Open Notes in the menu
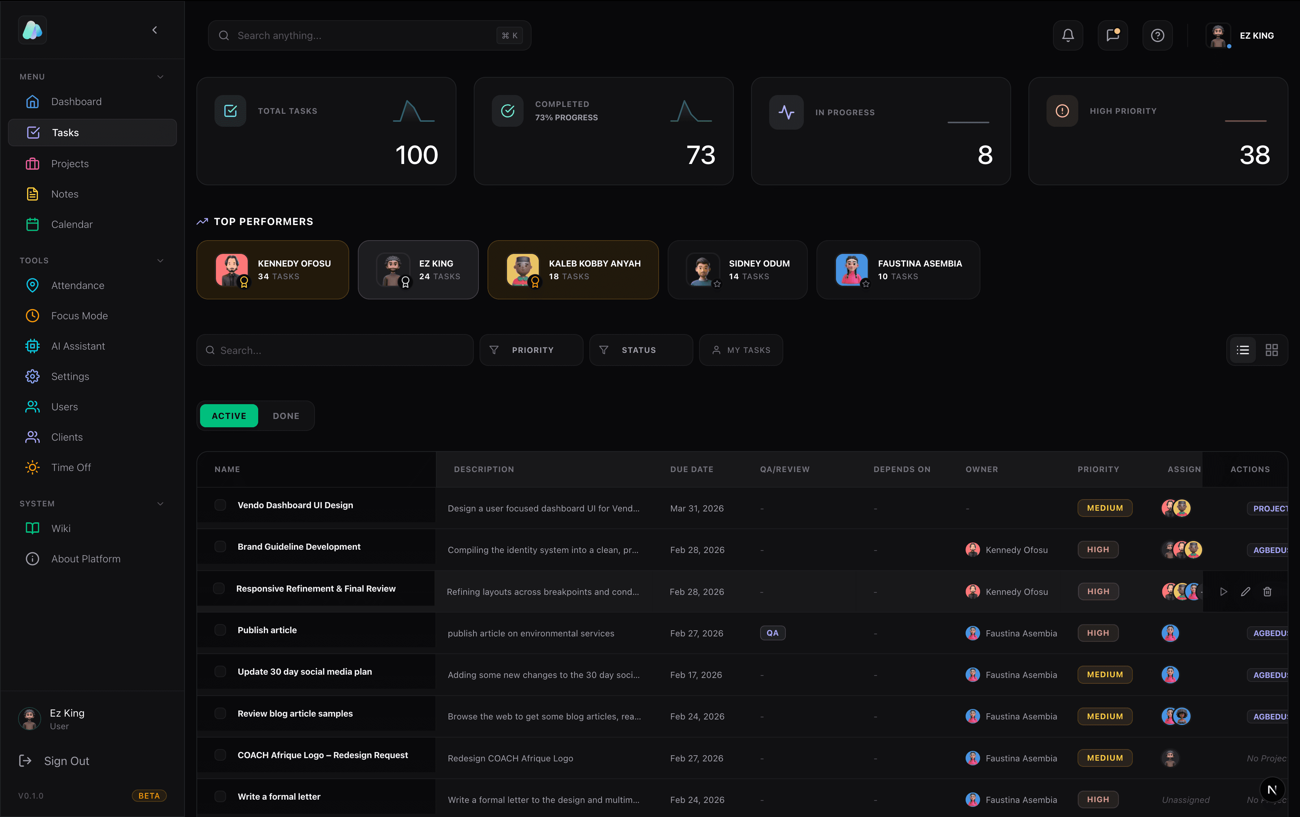This screenshot has width=1300, height=817. 92,194
